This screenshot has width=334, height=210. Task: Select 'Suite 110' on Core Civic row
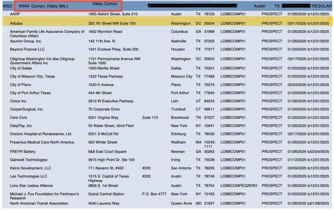coord(150,118)
